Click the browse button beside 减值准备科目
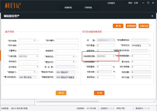The height and width of the screenshot is (111, 157). click(x=77, y=77)
